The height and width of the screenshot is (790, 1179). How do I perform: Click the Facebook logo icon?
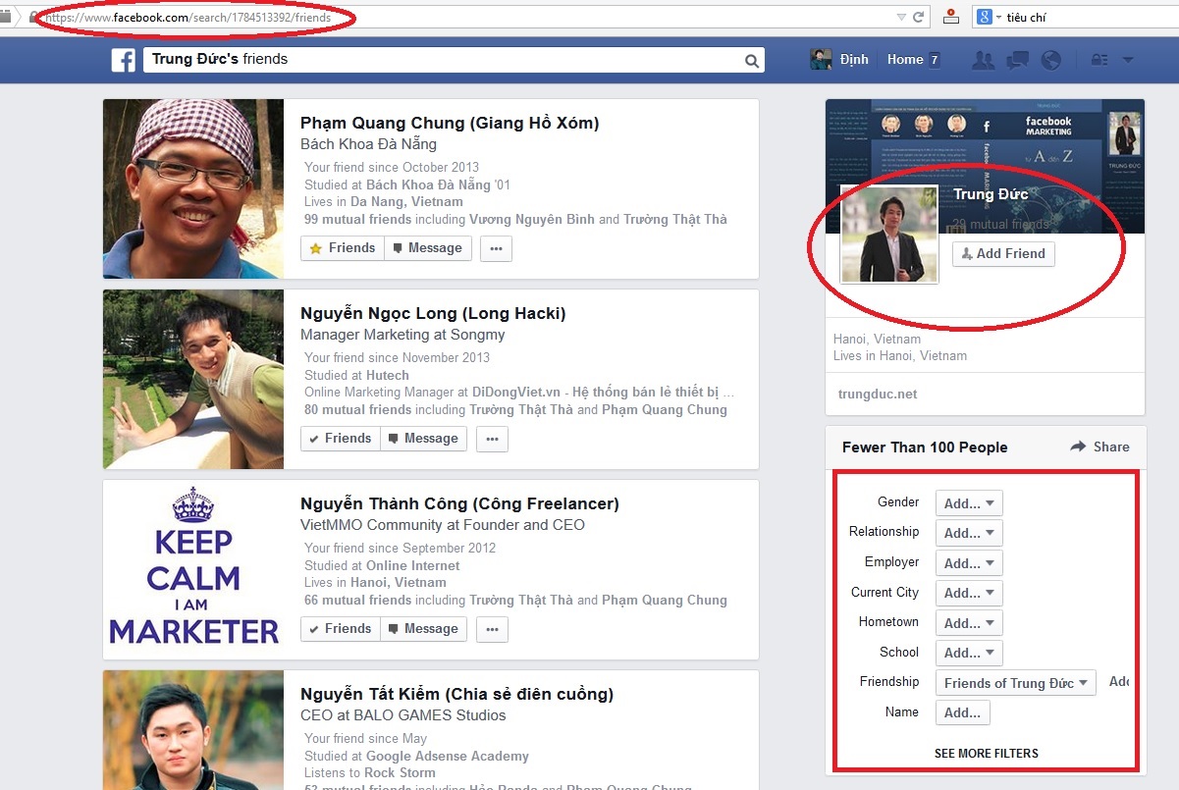point(123,60)
